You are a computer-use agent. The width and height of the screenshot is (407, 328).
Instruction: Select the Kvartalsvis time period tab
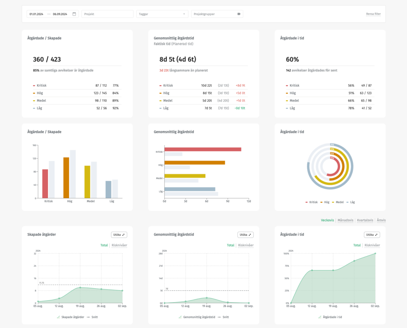365,220
